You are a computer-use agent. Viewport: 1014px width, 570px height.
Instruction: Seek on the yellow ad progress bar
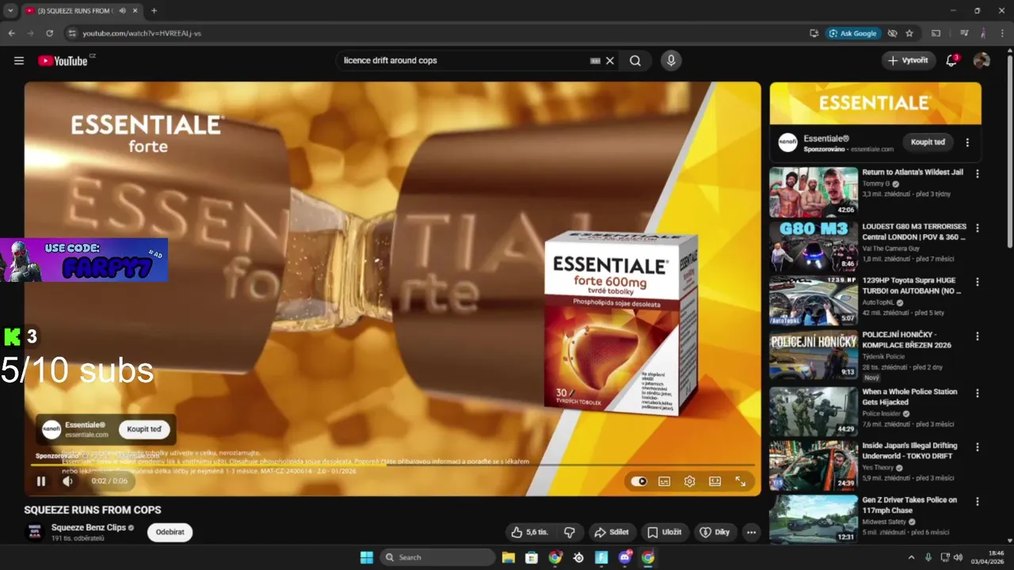(x=392, y=465)
